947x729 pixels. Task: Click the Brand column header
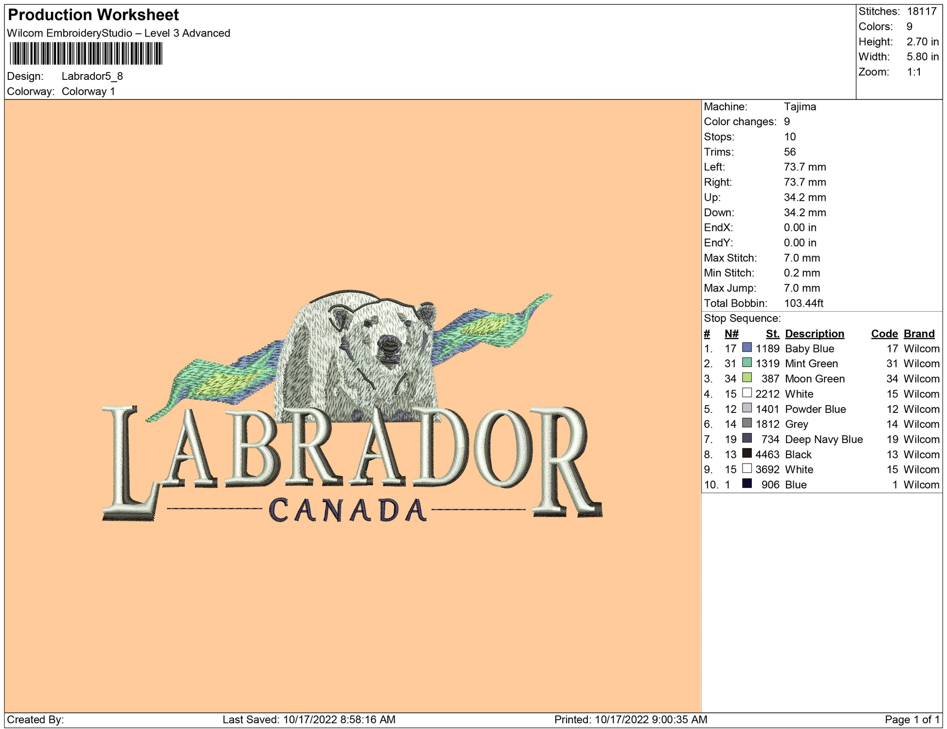pyautogui.click(x=919, y=334)
